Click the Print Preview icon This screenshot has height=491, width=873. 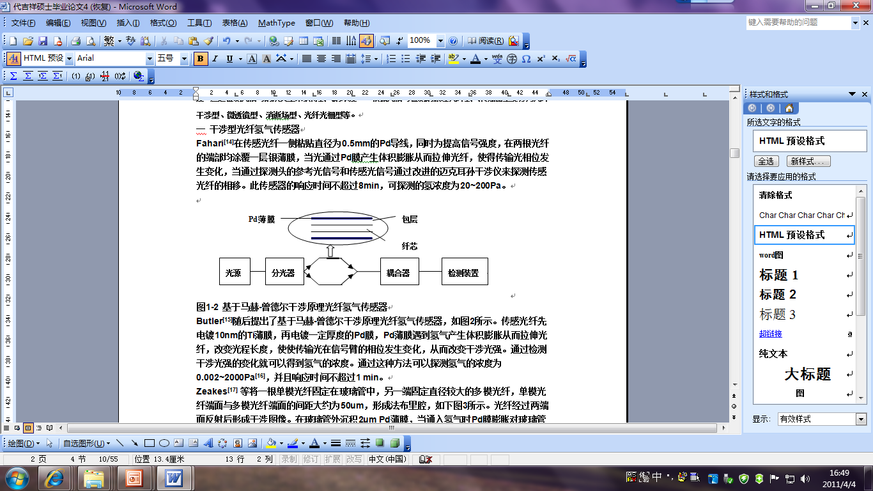click(90, 41)
